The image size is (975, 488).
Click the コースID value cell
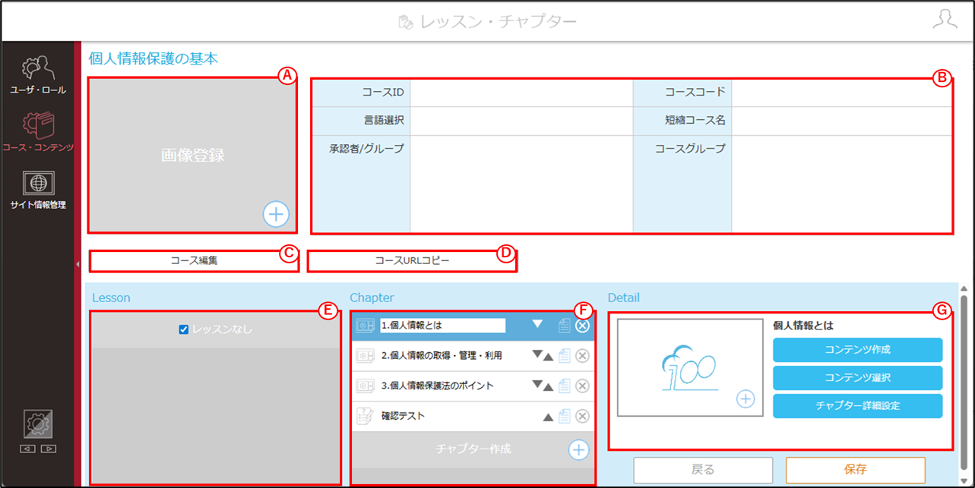tap(521, 93)
